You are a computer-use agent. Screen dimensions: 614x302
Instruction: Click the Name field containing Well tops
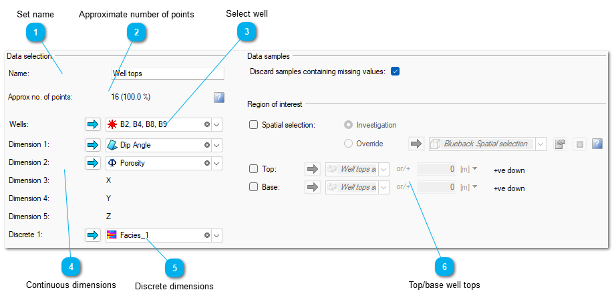(x=168, y=73)
